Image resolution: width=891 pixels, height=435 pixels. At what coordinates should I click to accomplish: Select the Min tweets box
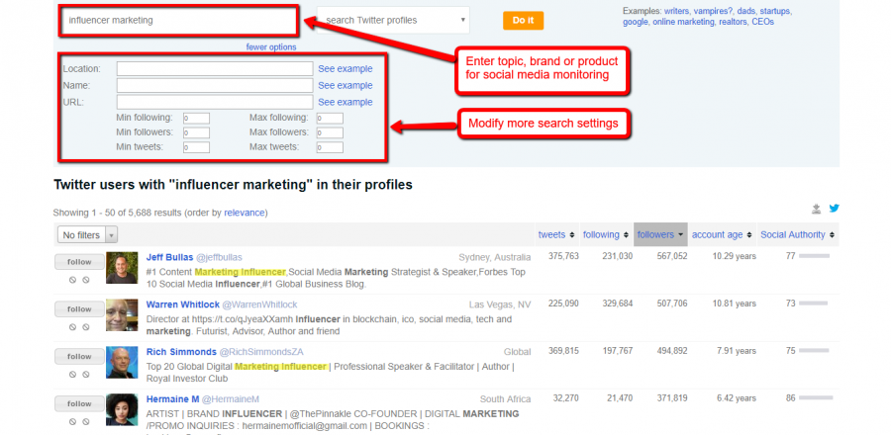(x=196, y=147)
